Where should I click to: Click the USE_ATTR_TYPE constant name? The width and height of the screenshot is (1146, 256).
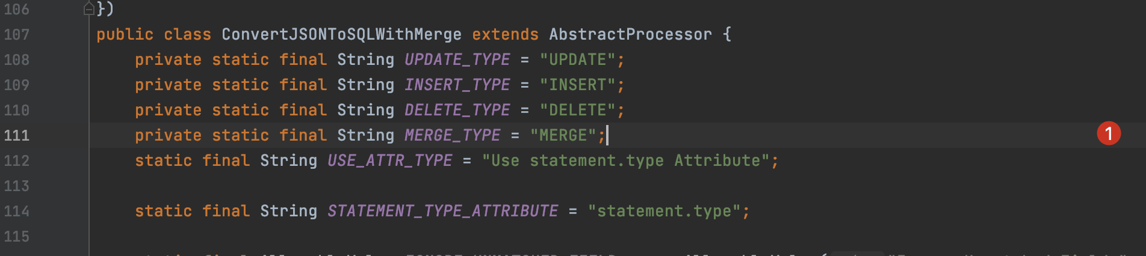pos(390,160)
